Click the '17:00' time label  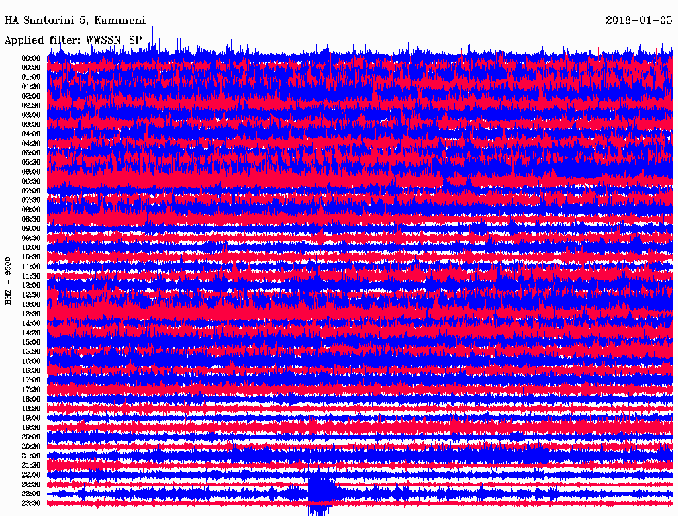point(31,380)
